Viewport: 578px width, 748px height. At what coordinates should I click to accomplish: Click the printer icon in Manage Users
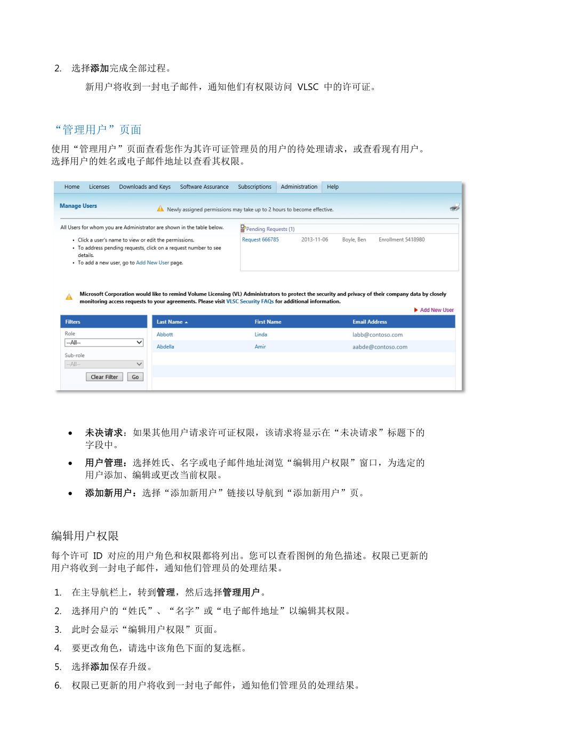point(454,207)
